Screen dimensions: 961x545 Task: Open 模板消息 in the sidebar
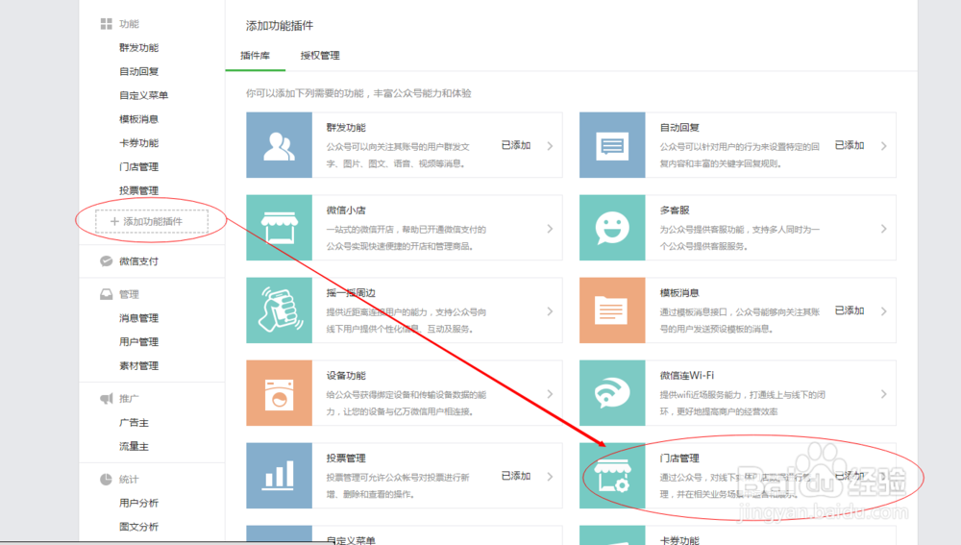click(x=139, y=119)
